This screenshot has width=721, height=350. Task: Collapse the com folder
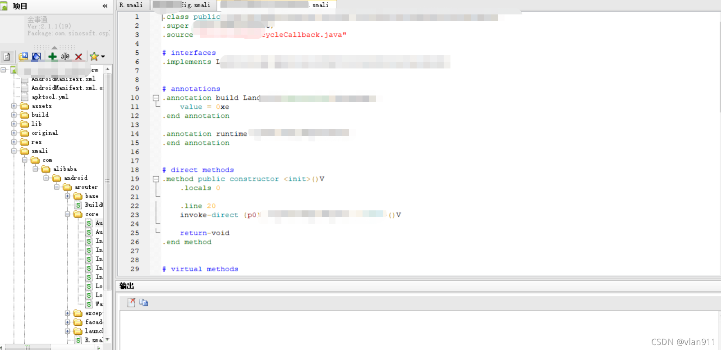coord(25,160)
